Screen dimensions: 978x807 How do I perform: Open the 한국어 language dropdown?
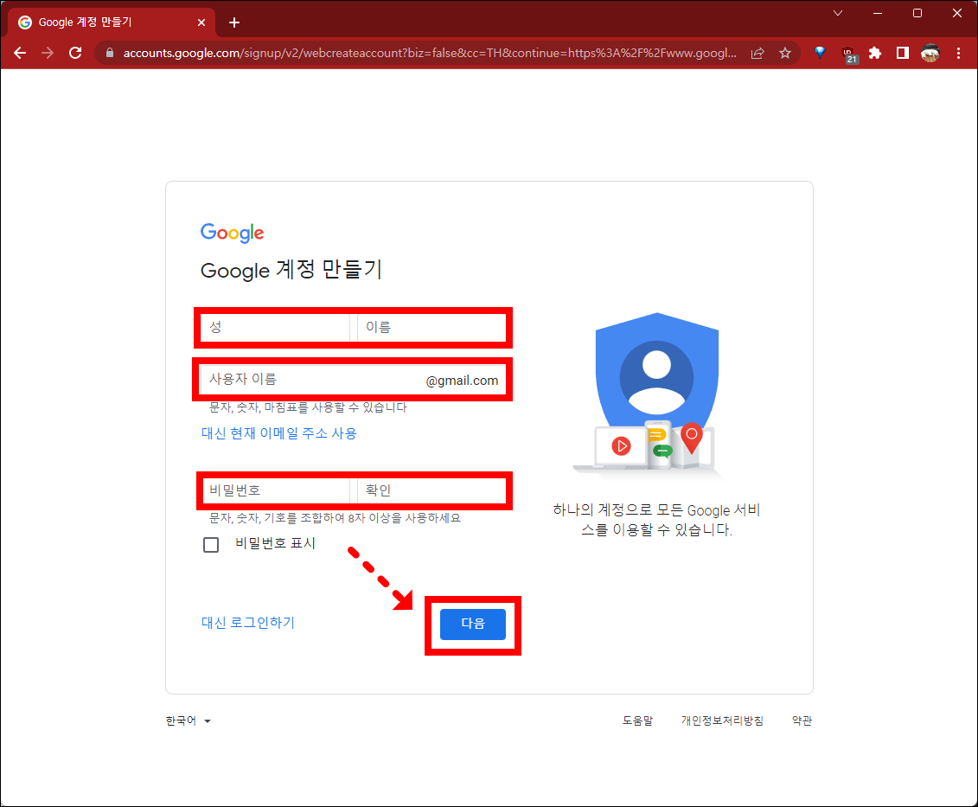[188, 721]
